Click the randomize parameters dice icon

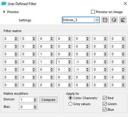pos(114,20)
